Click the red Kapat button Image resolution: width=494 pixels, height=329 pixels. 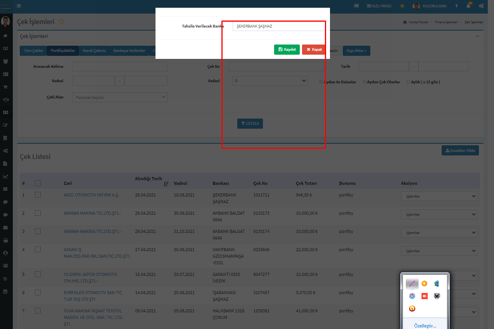click(x=314, y=50)
